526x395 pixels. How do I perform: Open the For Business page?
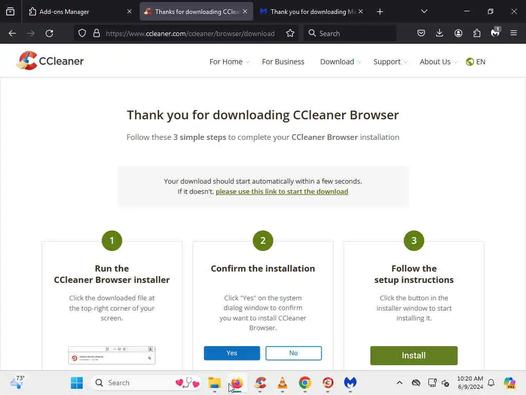click(x=283, y=62)
